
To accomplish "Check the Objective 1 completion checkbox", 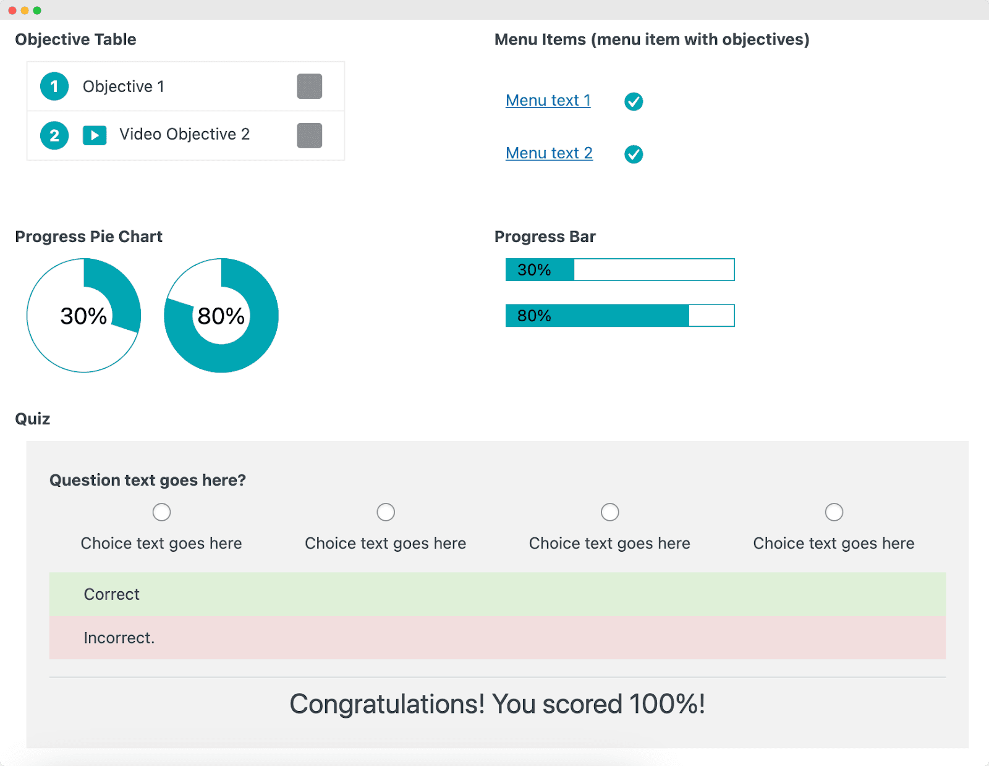I will click(310, 86).
